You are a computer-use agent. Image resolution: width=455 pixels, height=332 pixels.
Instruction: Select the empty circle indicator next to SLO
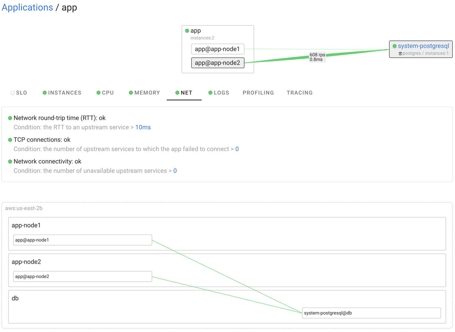click(x=12, y=93)
